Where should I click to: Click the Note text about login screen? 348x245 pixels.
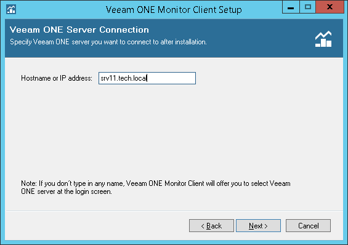pos(156,187)
